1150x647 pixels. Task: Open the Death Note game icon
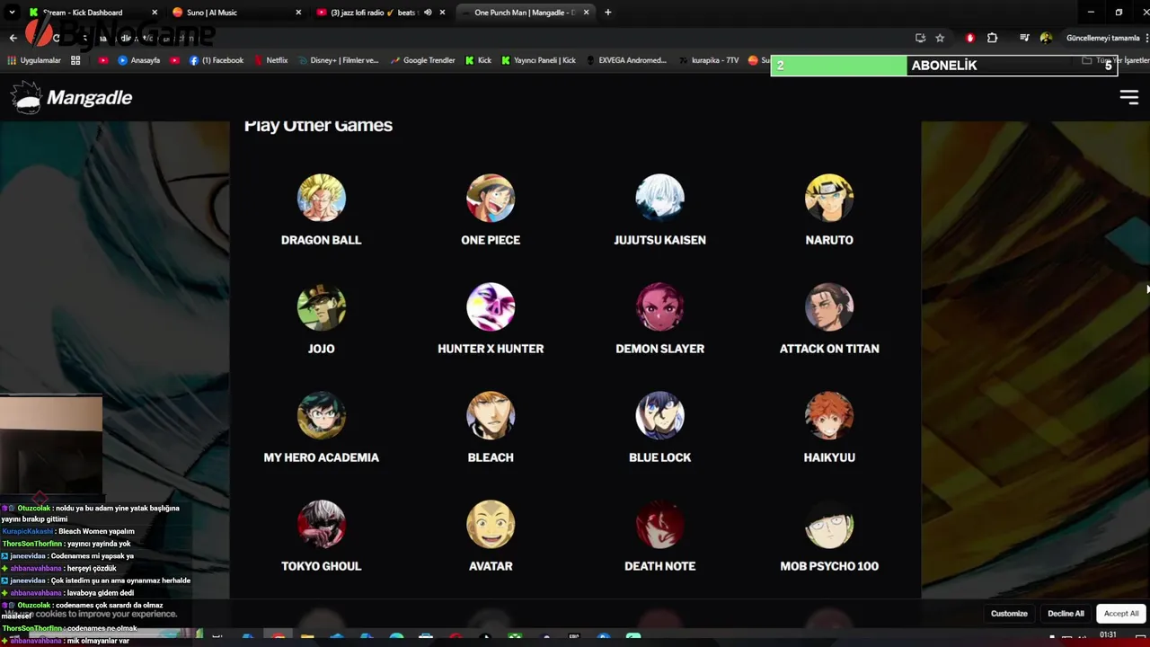[x=659, y=524]
